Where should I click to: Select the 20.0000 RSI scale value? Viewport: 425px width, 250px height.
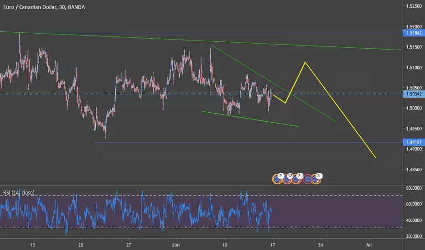coord(414,236)
